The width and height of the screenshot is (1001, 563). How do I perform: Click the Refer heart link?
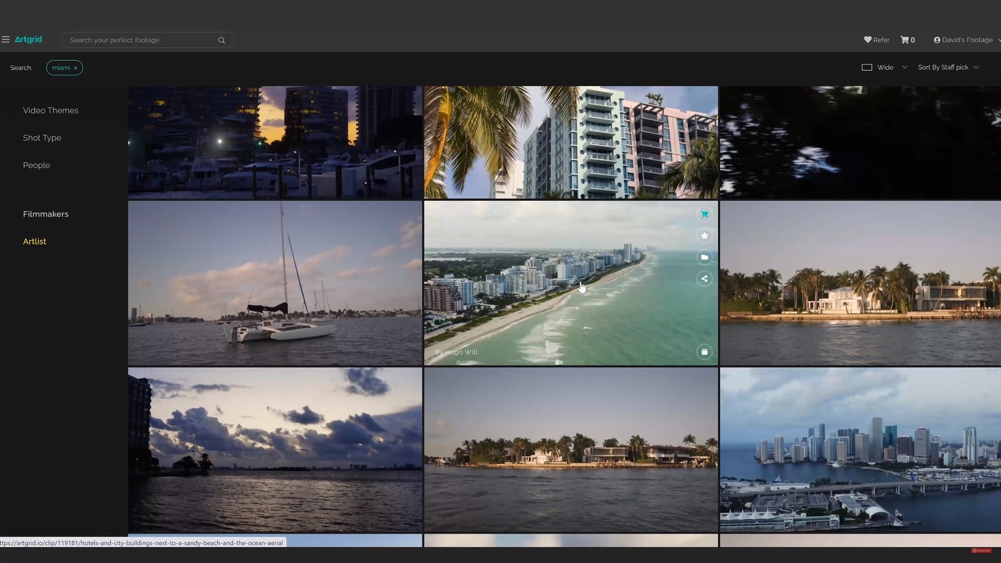click(876, 40)
